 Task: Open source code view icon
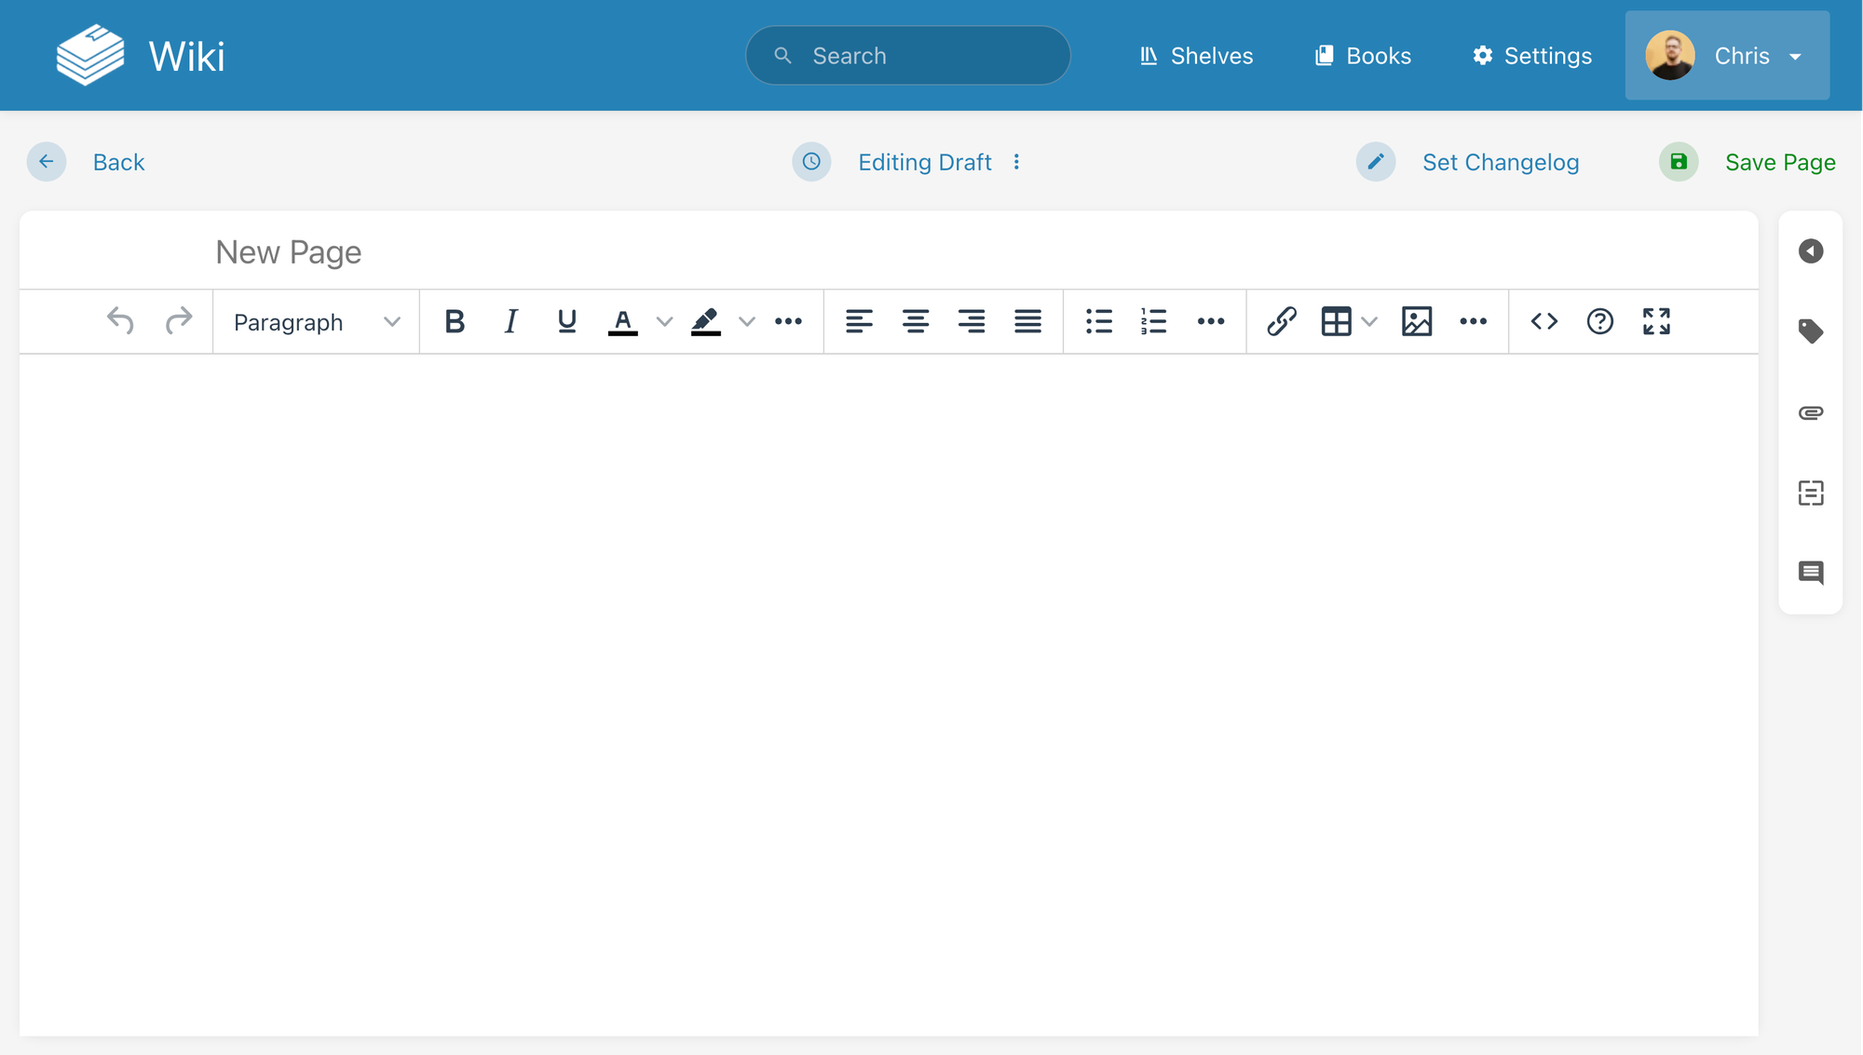coord(1543,321)
